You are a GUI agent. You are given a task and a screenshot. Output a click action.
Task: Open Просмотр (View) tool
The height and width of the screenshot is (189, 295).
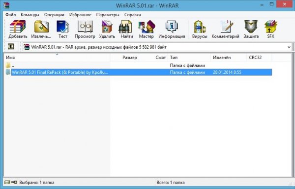[x=85, y=29]
